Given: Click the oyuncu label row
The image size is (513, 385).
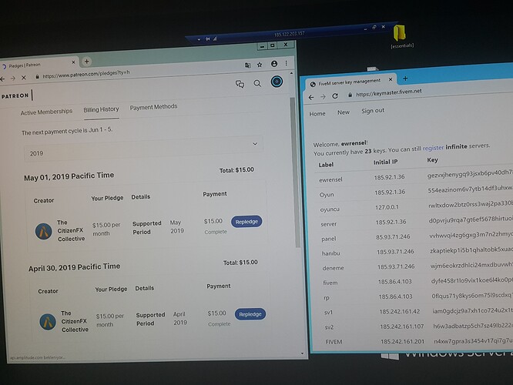Looking at the screenshot, I should tap(330, 209).
